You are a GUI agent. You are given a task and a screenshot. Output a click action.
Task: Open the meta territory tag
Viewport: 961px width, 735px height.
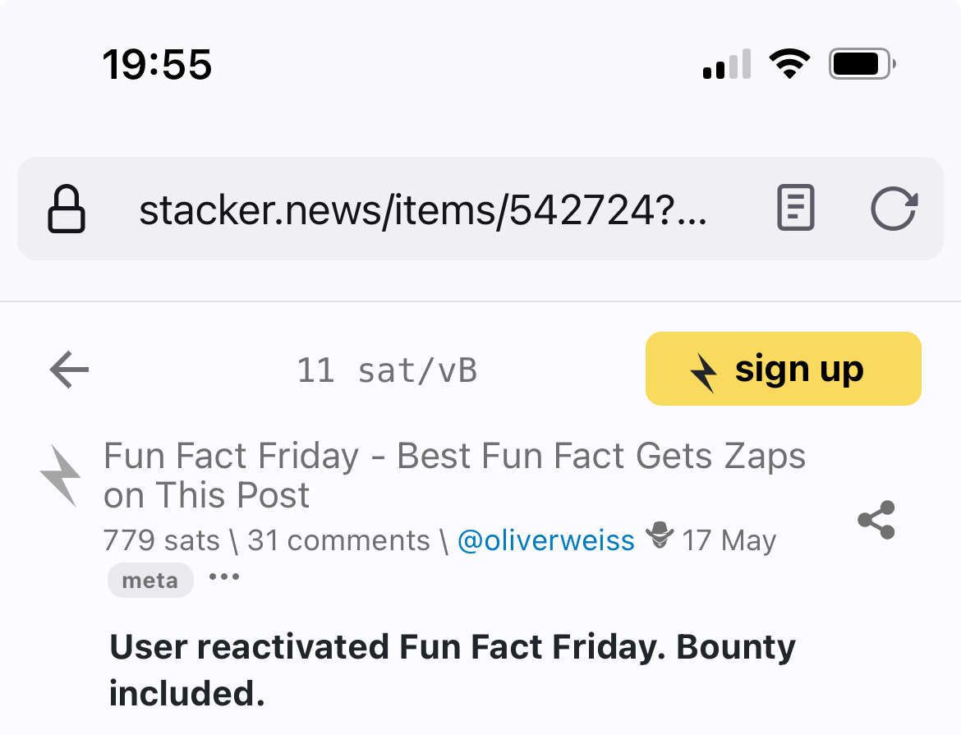[x=150, y=581]
